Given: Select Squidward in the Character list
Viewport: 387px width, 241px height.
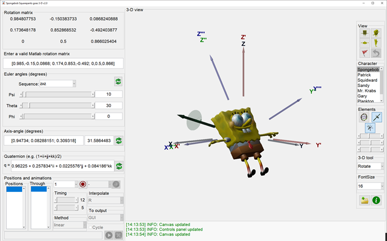Looking at the screenshot, I should [x=367, y=80].
